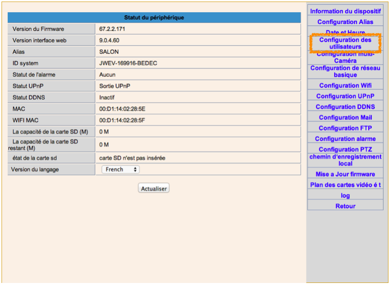Open Information du dispositif page

[x=345, y=11]
